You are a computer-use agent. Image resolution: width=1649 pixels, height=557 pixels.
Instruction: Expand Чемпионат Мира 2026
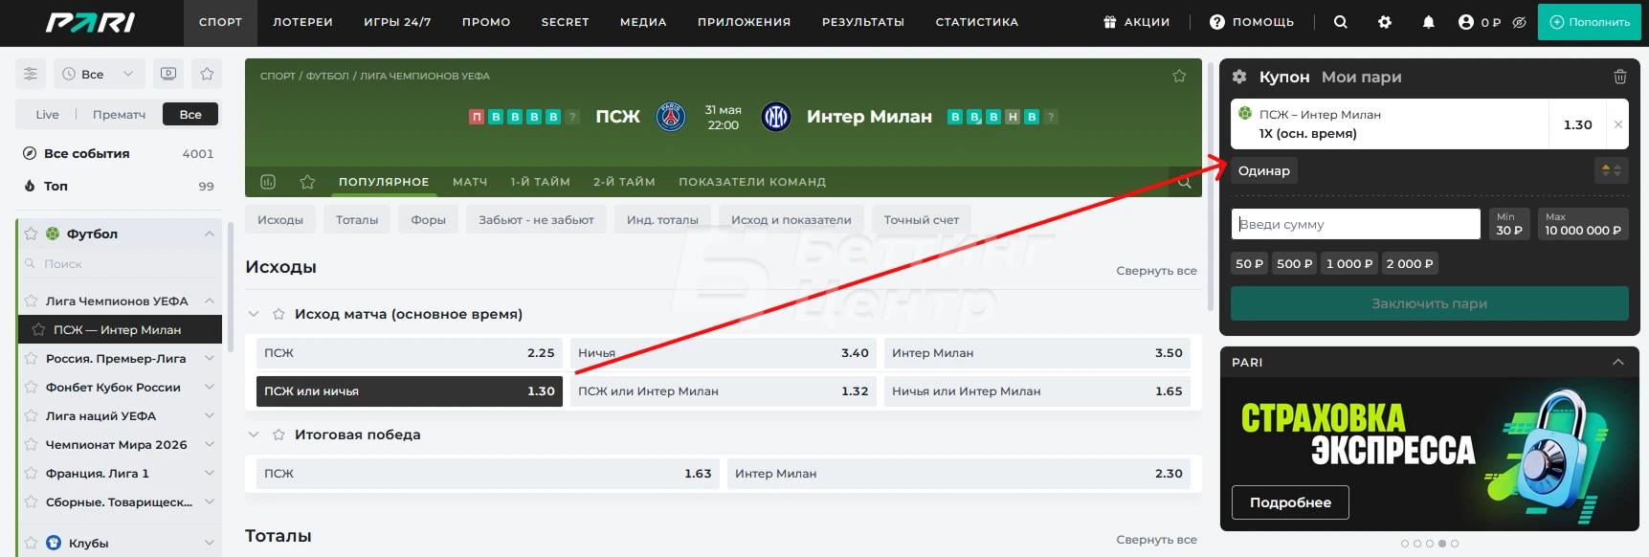209,444
